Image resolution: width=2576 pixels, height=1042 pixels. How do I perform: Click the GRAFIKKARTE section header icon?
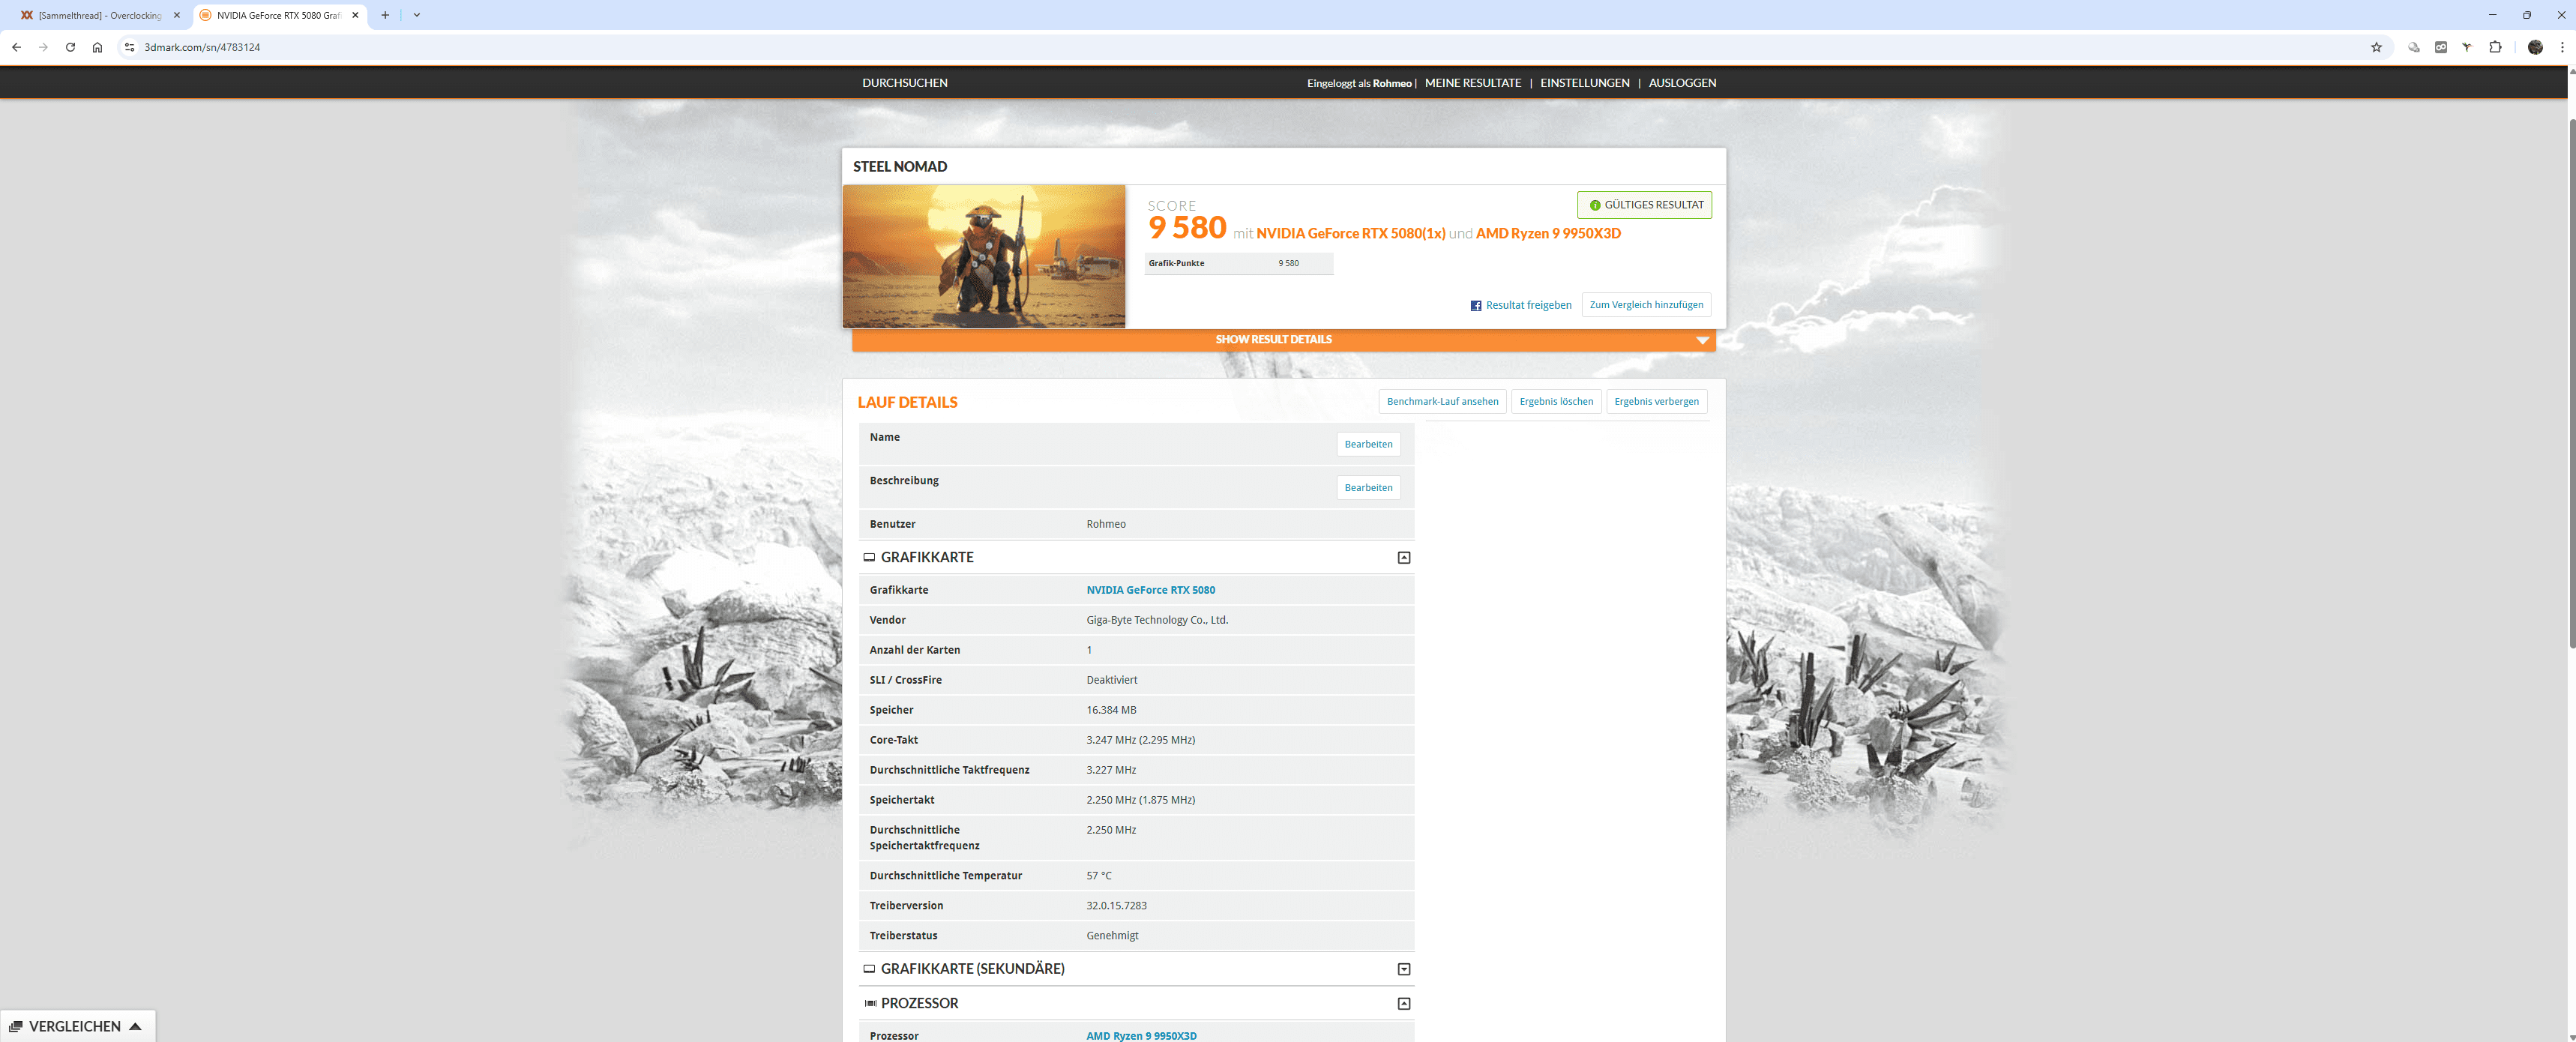pos(869,557)
